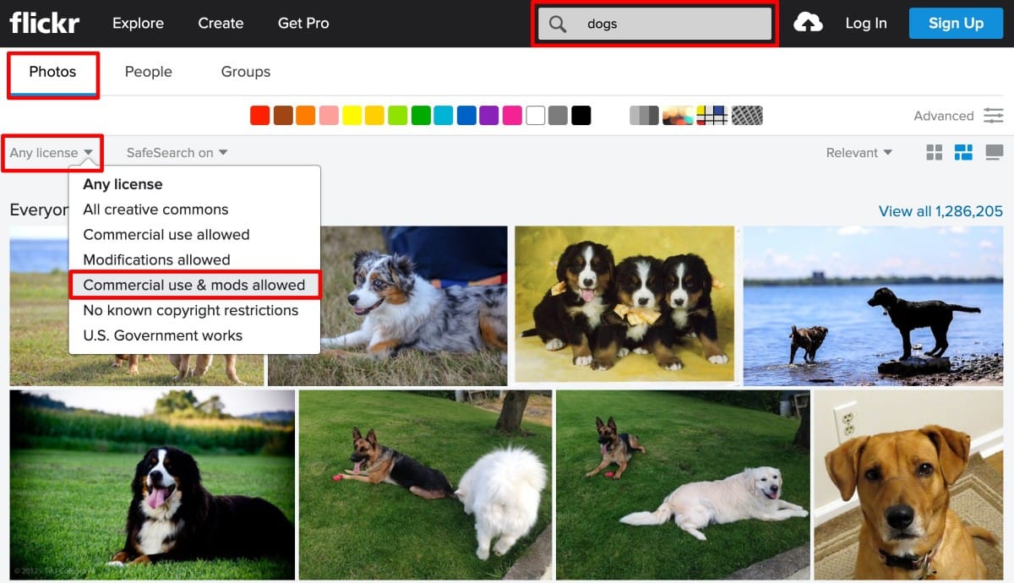Switch to square grid view layout

coord(934,152)
